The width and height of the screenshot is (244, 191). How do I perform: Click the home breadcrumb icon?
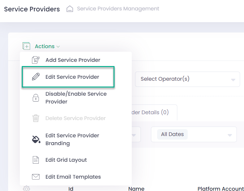(70, 9)
